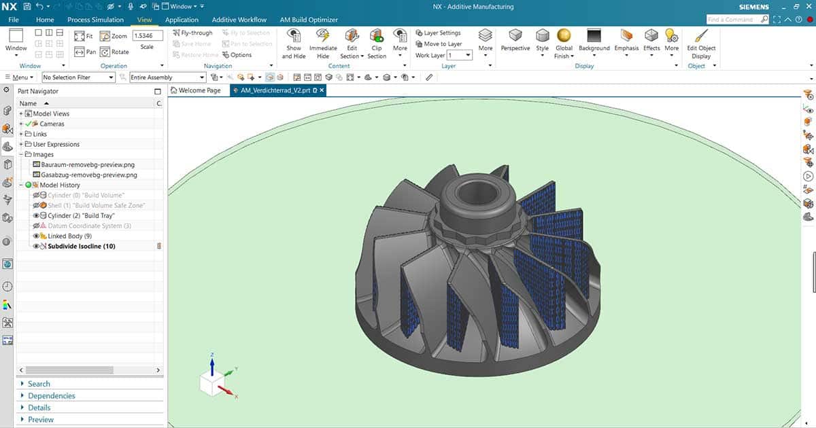Expand the Dependencies section
816x428 pixels.
tap(52, 395)
